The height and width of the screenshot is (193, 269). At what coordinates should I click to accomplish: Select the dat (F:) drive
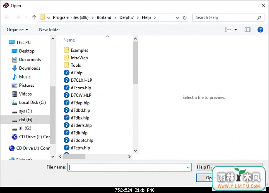point(26,120)
